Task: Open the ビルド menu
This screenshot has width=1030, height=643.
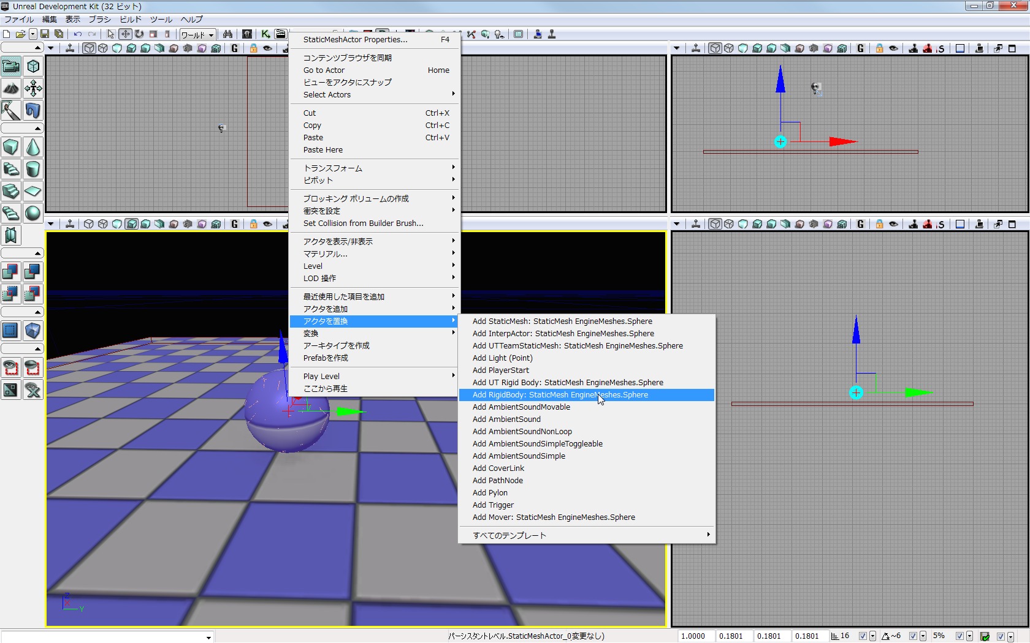Action: tap(131, 19)
